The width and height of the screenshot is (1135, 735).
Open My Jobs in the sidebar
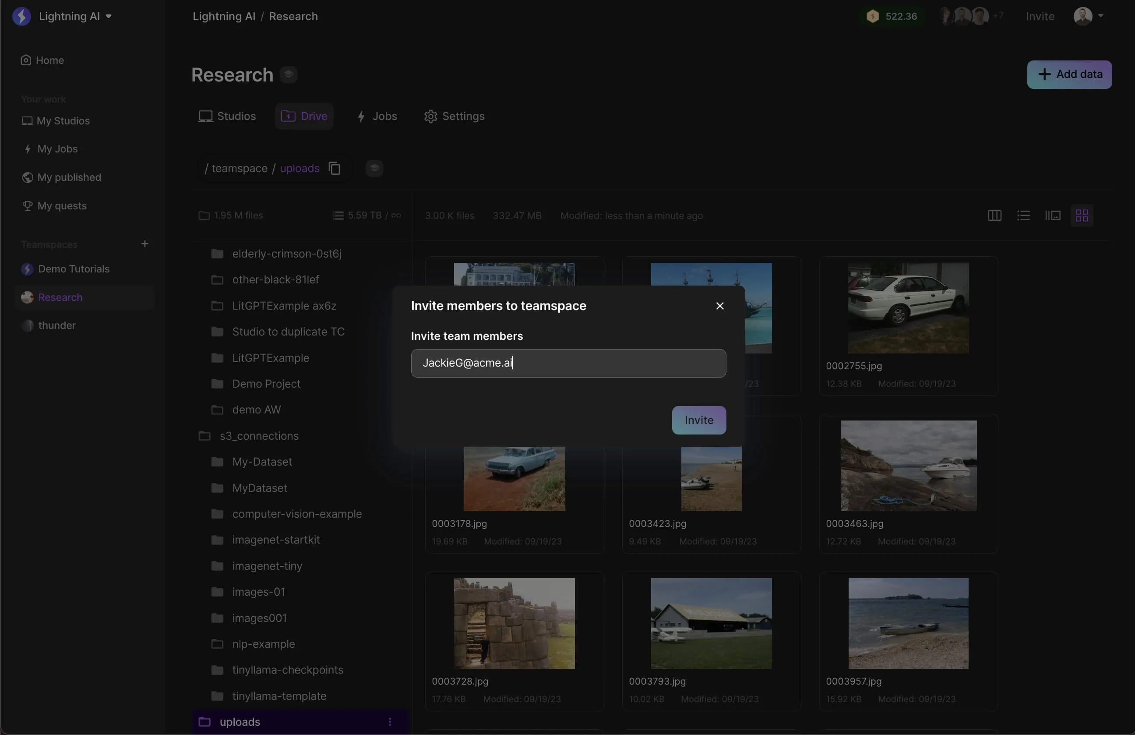[x=50, y=149]
